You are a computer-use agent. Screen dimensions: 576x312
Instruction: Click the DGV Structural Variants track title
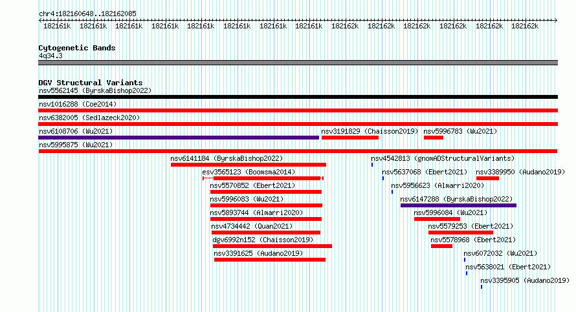point(91,83)
